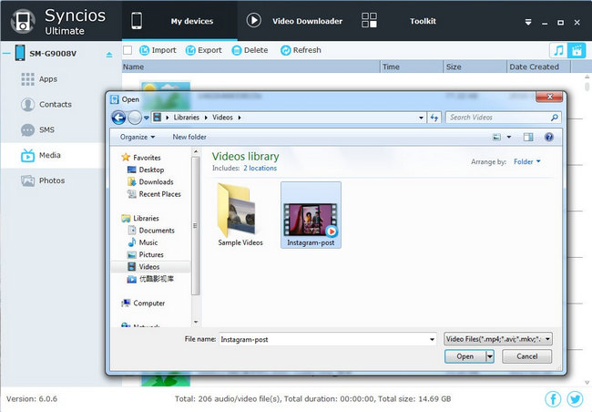Viewport: 592px width, 412px height.
Task: Open Apps in the Syncios sidebar
Action: (48, 79)
